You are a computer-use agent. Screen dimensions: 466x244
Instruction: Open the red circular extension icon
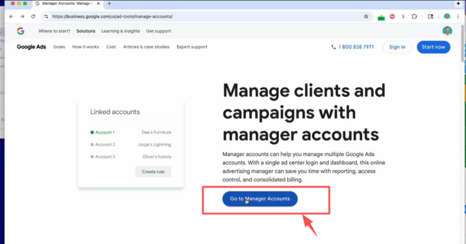point(392,17)
